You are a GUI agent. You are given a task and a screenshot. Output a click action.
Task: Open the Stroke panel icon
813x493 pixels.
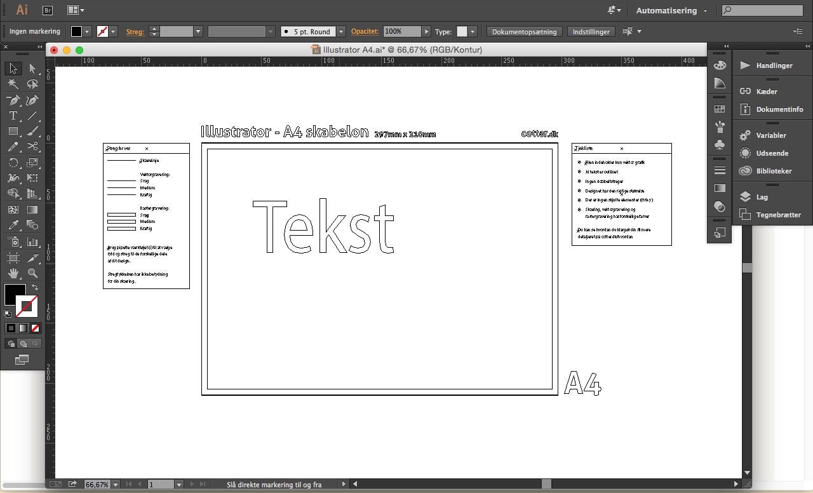(x=720, y=170)
